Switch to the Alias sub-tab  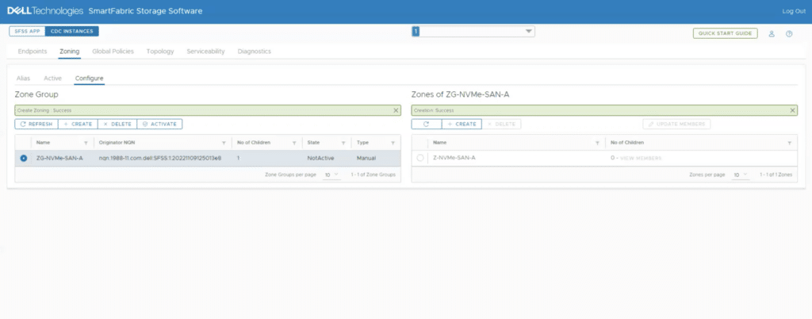click(x=23, y=79)
